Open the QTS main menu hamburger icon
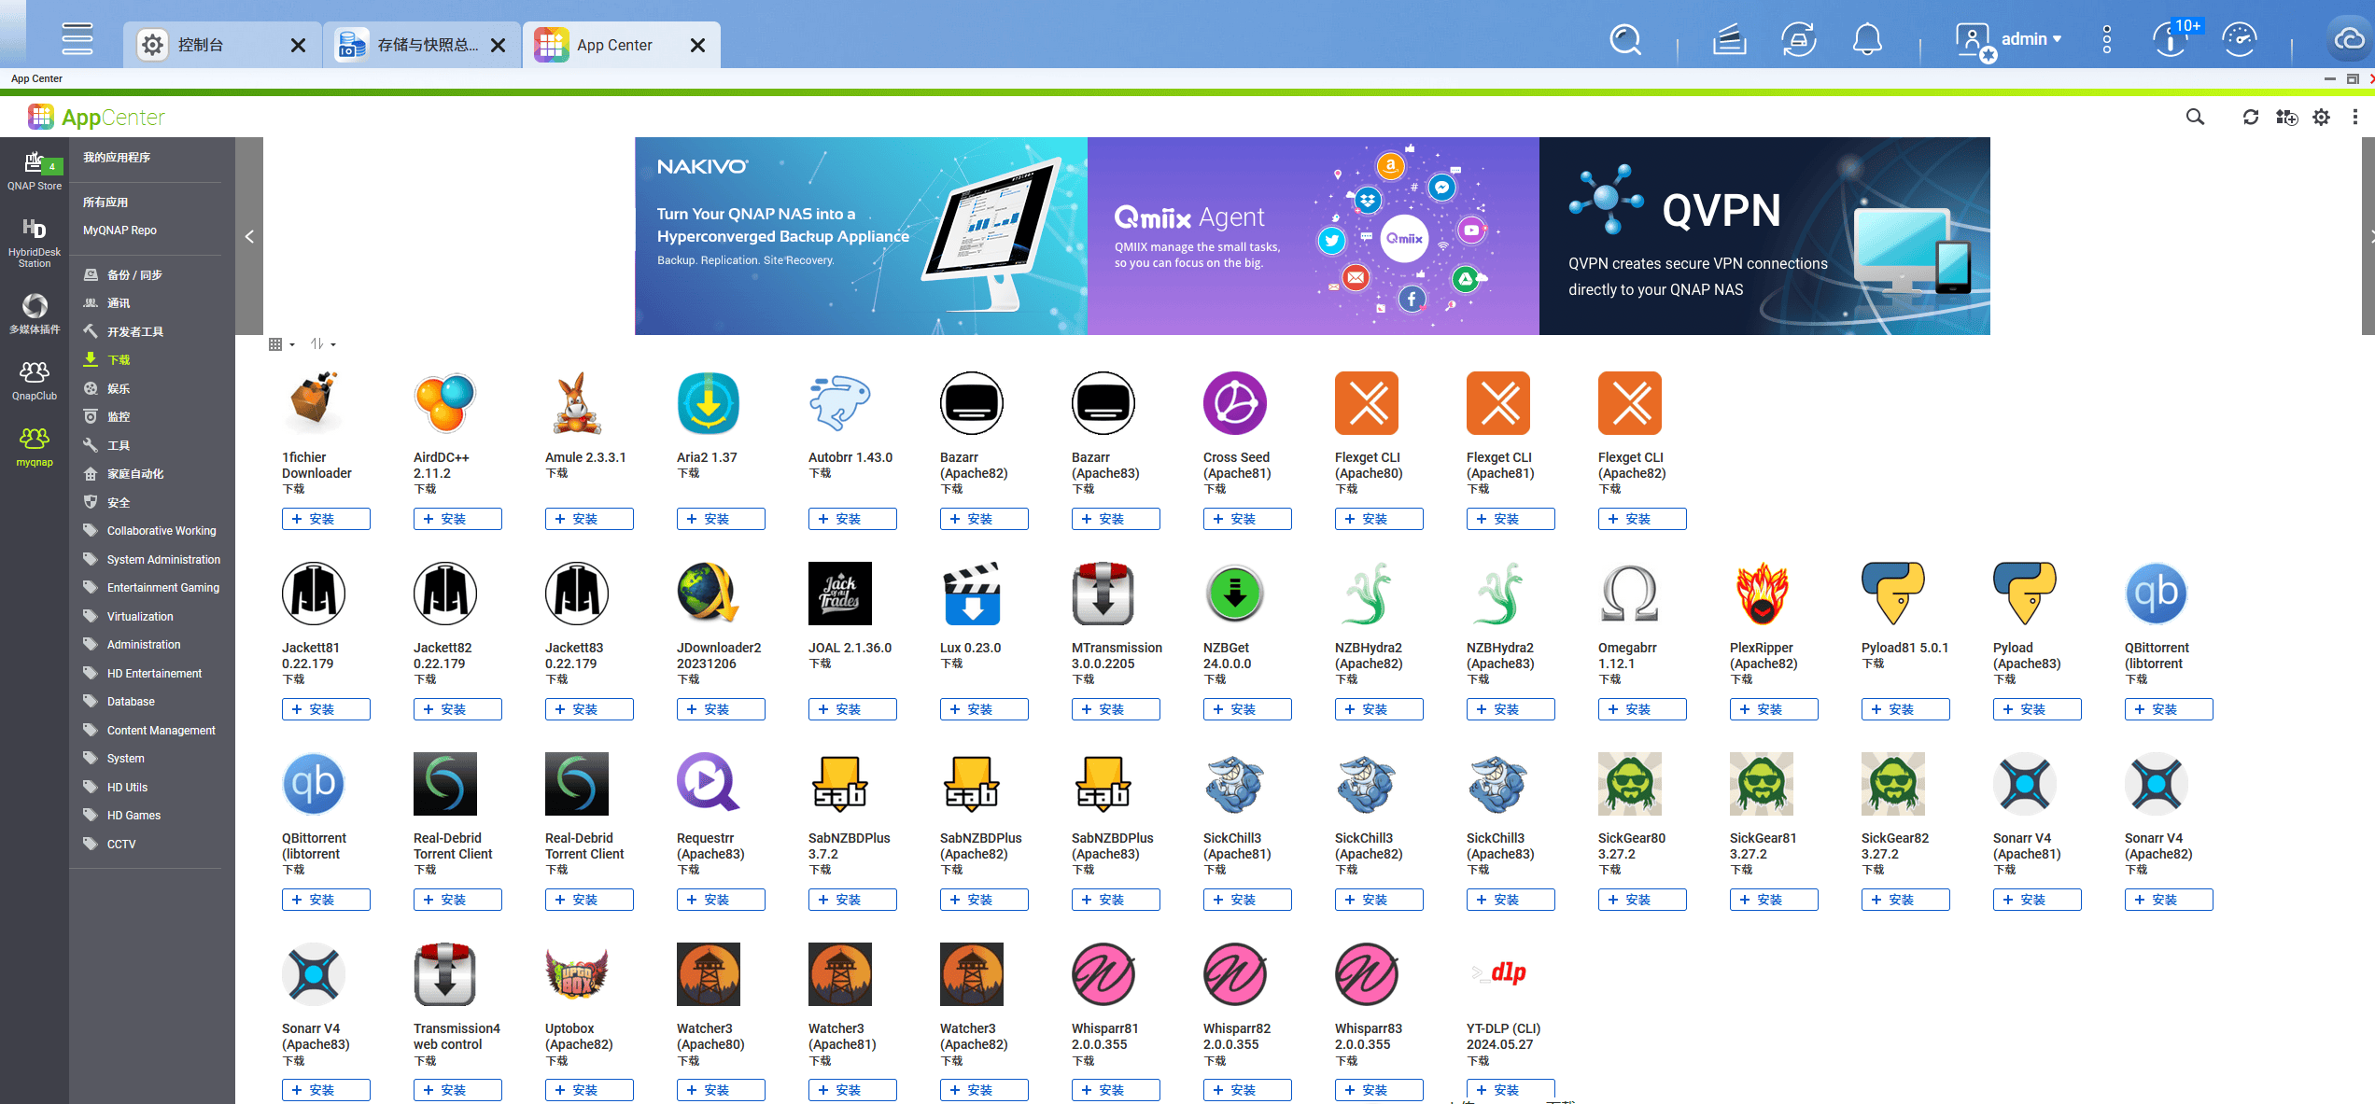 tap(77, 39)
